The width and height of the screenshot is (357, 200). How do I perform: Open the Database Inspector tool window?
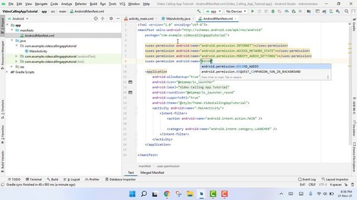pyautogui.click(x=120, y=179)
